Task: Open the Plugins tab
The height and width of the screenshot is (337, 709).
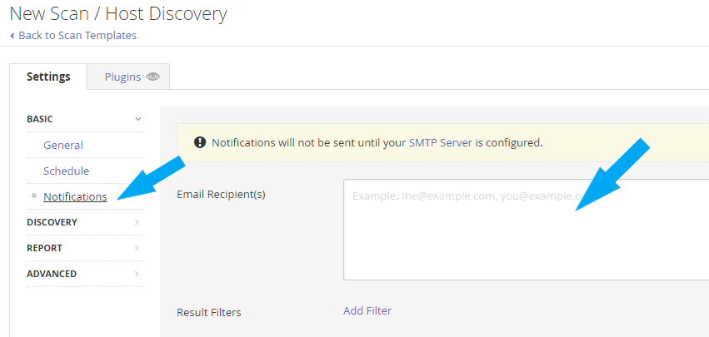Action: [x=128, y=77]
